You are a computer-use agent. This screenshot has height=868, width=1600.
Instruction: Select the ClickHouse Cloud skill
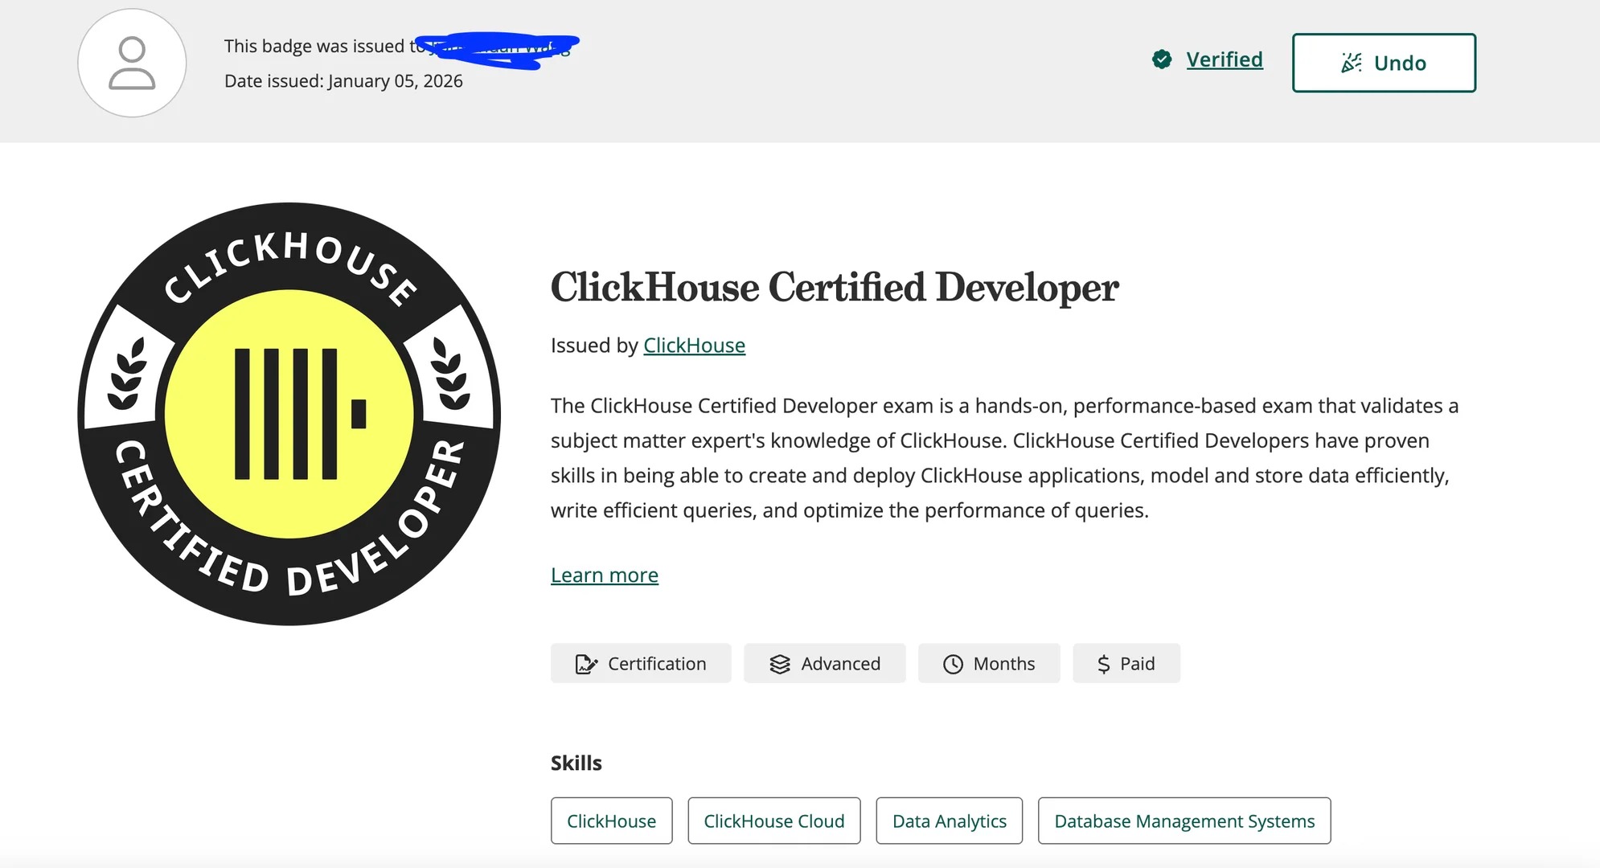coord(773,821)
